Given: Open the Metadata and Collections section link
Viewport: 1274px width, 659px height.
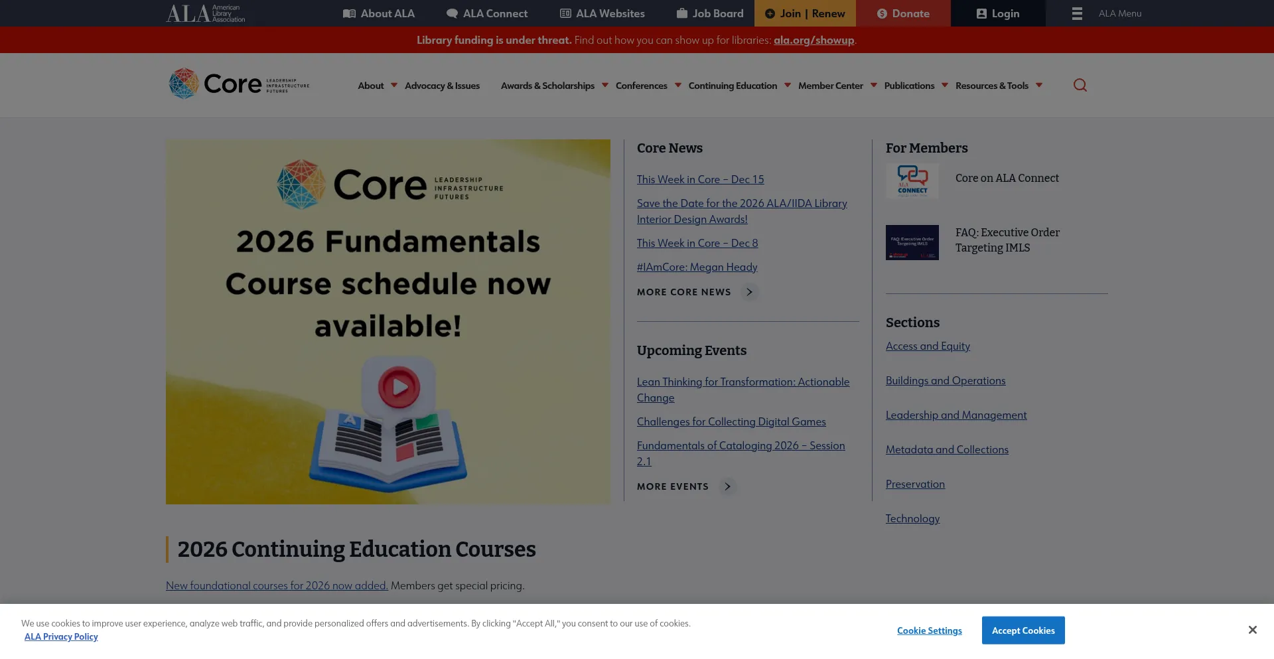Looking at the screenshot, I should (x=947, y=449).
